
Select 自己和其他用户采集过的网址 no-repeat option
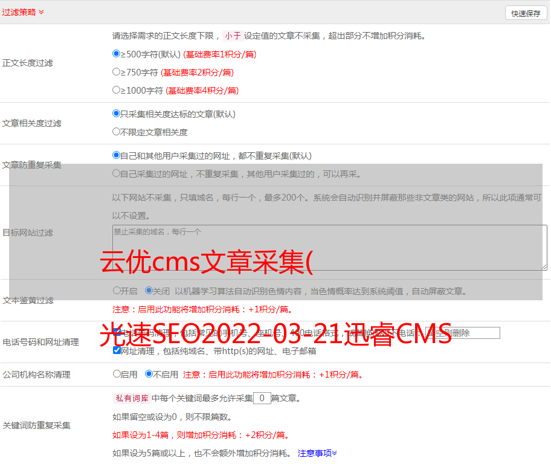(117, 155)
